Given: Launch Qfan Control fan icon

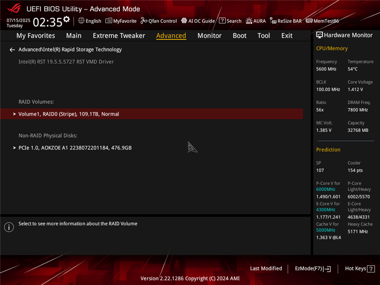Looking at the screenshot, I should pos(144,20).
